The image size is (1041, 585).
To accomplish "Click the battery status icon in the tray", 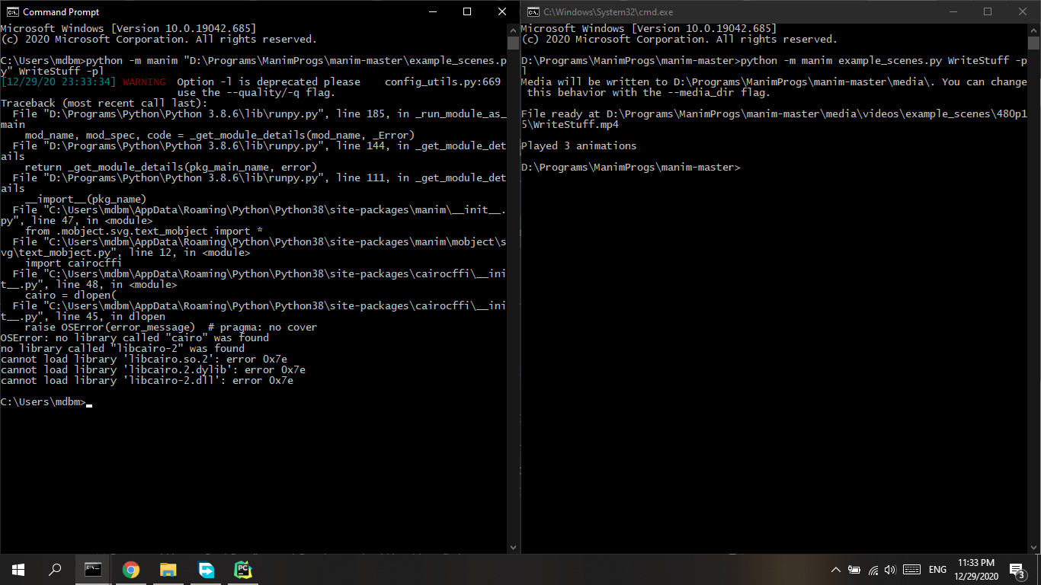I will click(855, 569).
